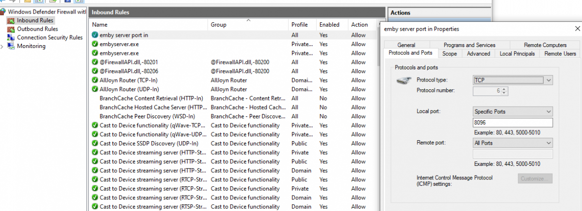
Task: Open the Remote Computers tab
Action: (x=545, y=45)
